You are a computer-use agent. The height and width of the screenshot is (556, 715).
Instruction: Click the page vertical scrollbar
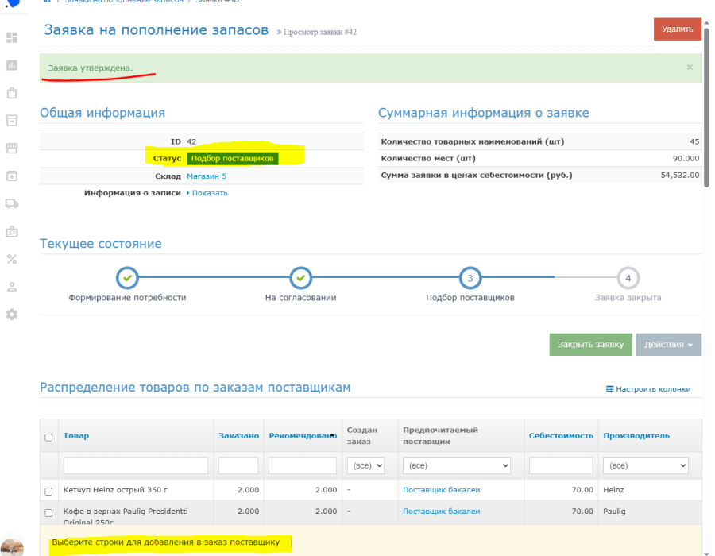click(x=706, y=107)
